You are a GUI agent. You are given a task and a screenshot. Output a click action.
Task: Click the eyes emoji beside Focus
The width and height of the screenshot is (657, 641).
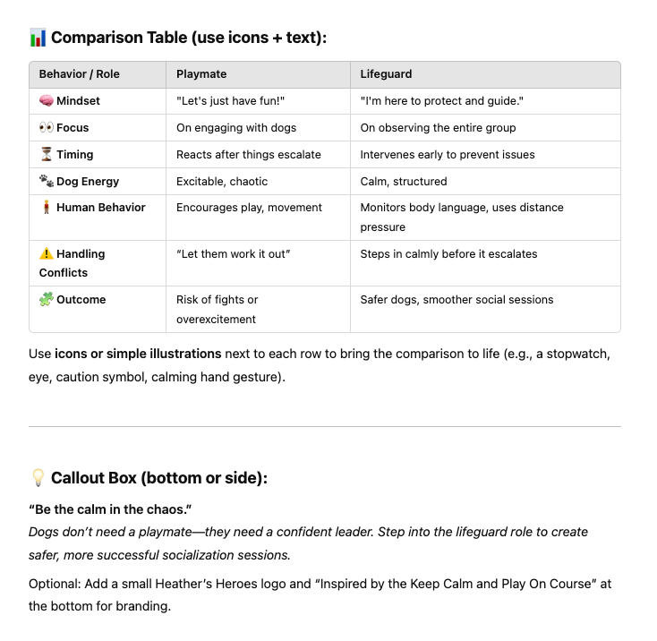[47, 128]
